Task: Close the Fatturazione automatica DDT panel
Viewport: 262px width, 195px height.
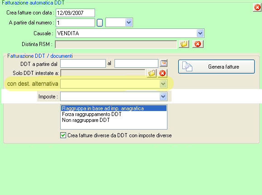Action: click(257, 7)
